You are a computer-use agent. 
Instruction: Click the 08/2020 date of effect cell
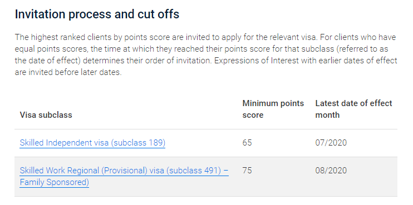(x=331, y=171)
